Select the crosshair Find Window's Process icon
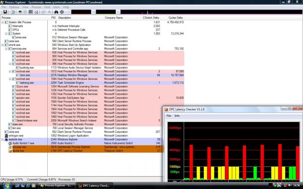This screenshot has width=303, height=189. [x=62, y=12]
